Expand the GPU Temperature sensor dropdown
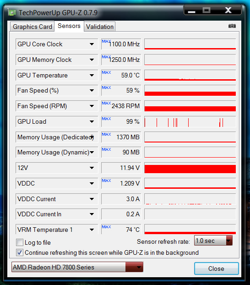This screenshot has width=250, height=285. tap(92, 75)
